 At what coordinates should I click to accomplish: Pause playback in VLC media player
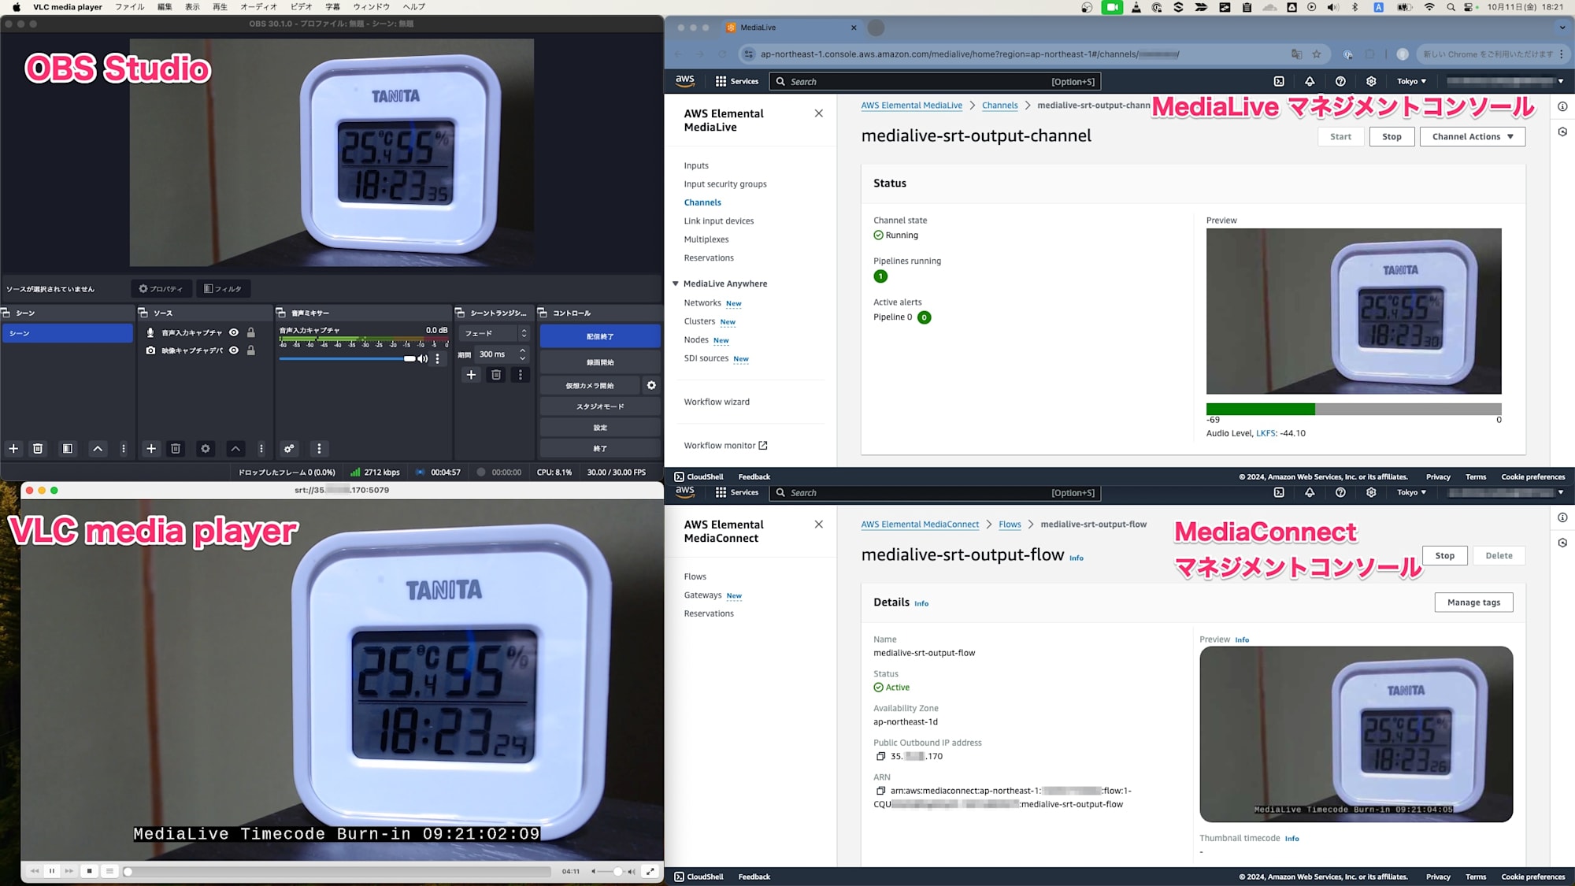tap(52, 871)
